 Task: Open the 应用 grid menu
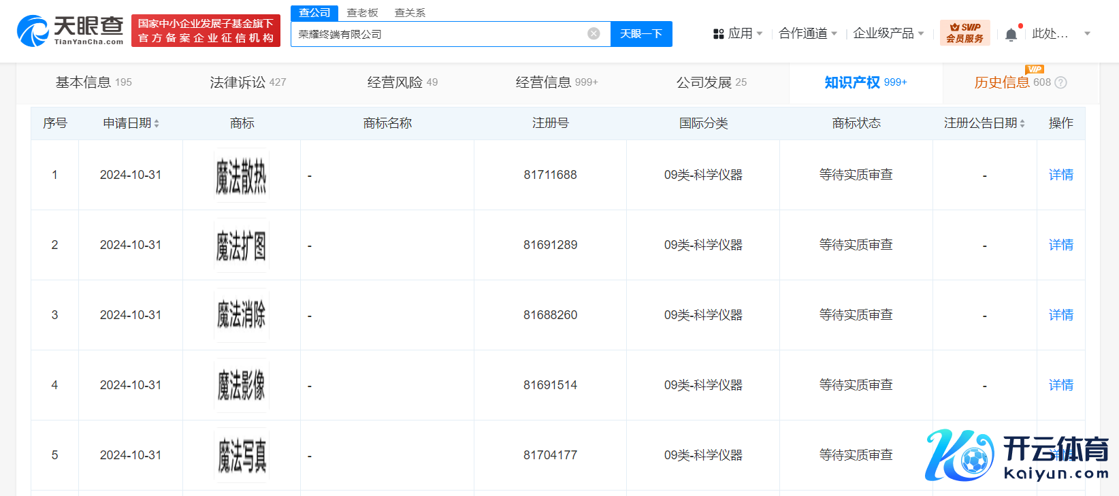click(737, 33)
